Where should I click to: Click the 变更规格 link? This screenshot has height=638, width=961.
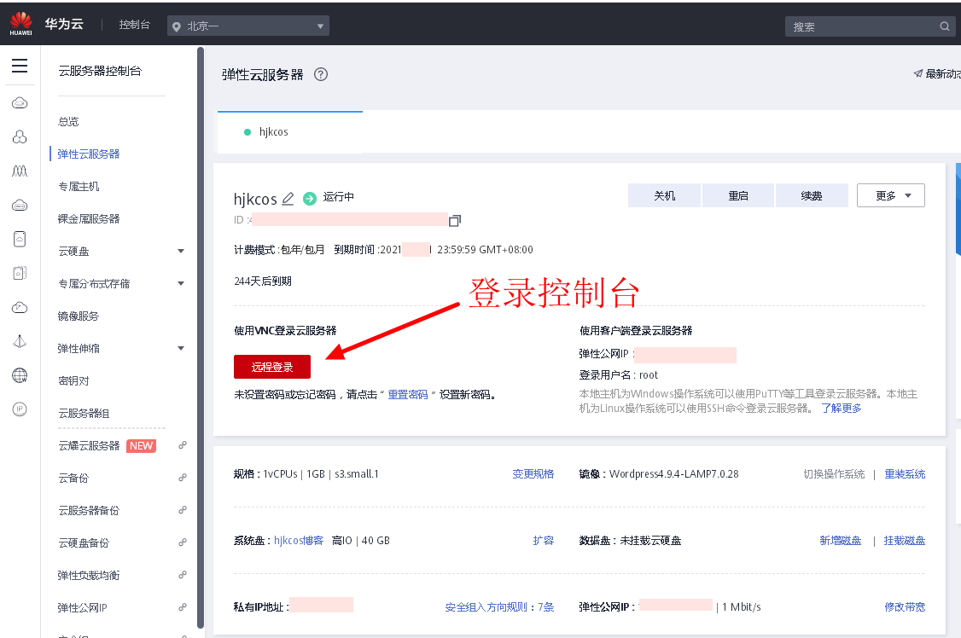[x=533, y=474]
